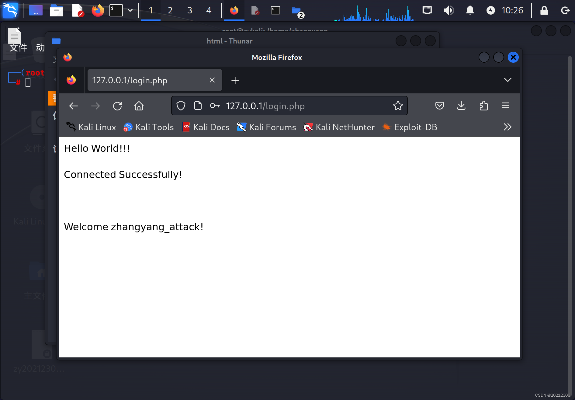Viewport: 575px width, 400px height.
Task: Click the html - Thunar window title bar
Action: [x=230, y=41]
